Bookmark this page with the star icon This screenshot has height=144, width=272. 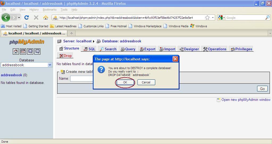(x=207, y=18)
